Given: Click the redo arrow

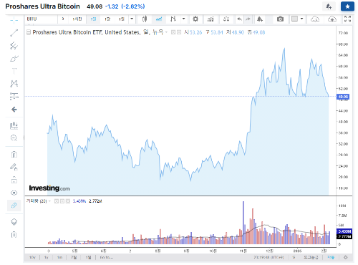Looking at the screenshot, I should click(248, 19).
